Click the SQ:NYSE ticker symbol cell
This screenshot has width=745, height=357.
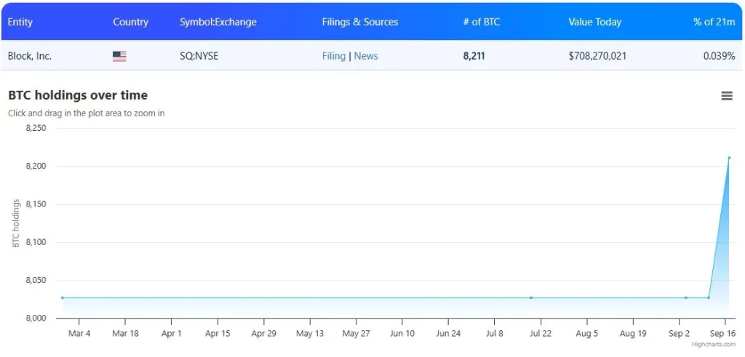click(199, 56)
